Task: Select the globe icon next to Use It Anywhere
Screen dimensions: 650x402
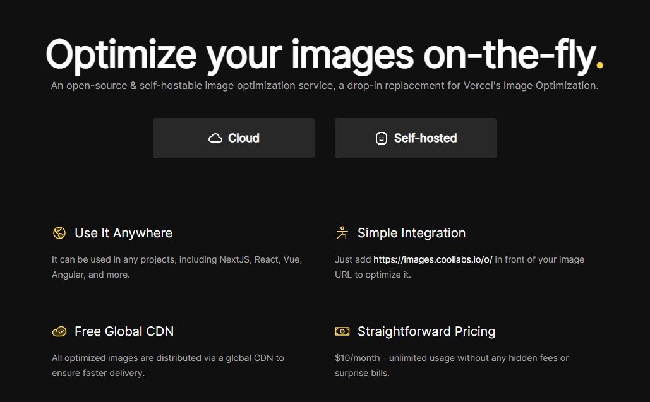Action: (59, 232)
